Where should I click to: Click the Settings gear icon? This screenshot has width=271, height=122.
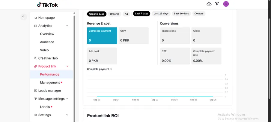[x=36, y=115]
